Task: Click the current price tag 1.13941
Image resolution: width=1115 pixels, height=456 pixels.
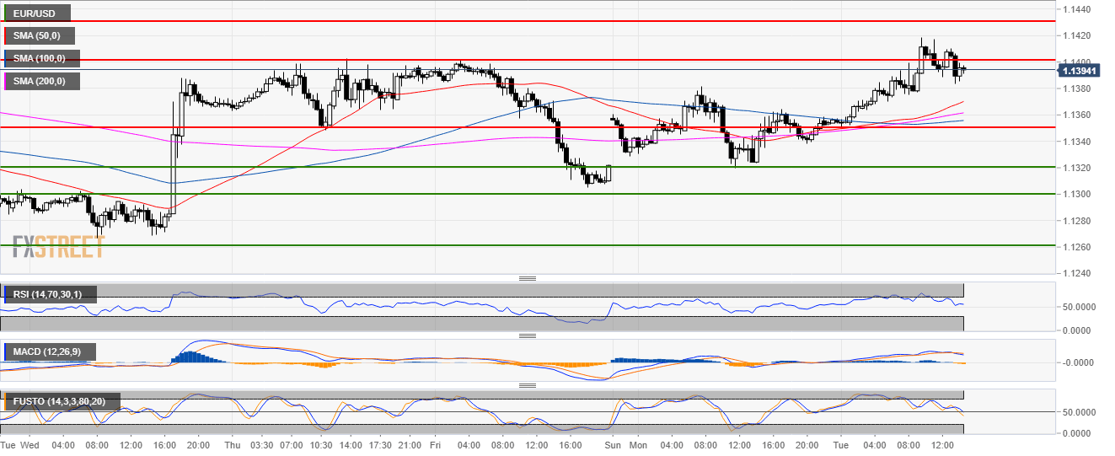Action: 1081,70
